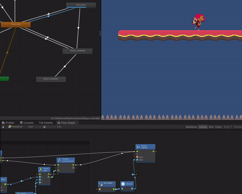Select the Player_JumpStart animator state
This screenshot has height=194, width=242.
click(x=51, y=79)
